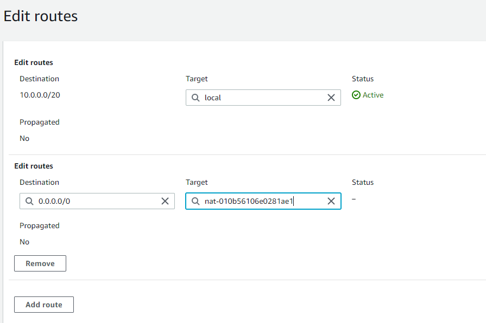486x323 pixels.
Task: Clear the 0.0.0.0/0 destination with its X
Action: click(x=165, y=201)
